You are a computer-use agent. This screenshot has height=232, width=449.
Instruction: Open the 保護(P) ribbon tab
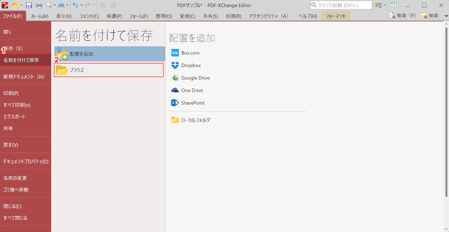[114, 16]
